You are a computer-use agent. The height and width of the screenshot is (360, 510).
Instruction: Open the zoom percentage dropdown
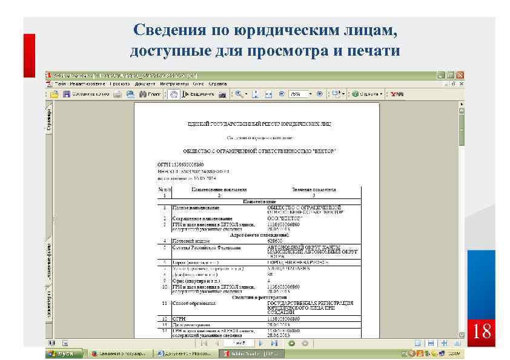pyautogui.click(x=311, y=94)
